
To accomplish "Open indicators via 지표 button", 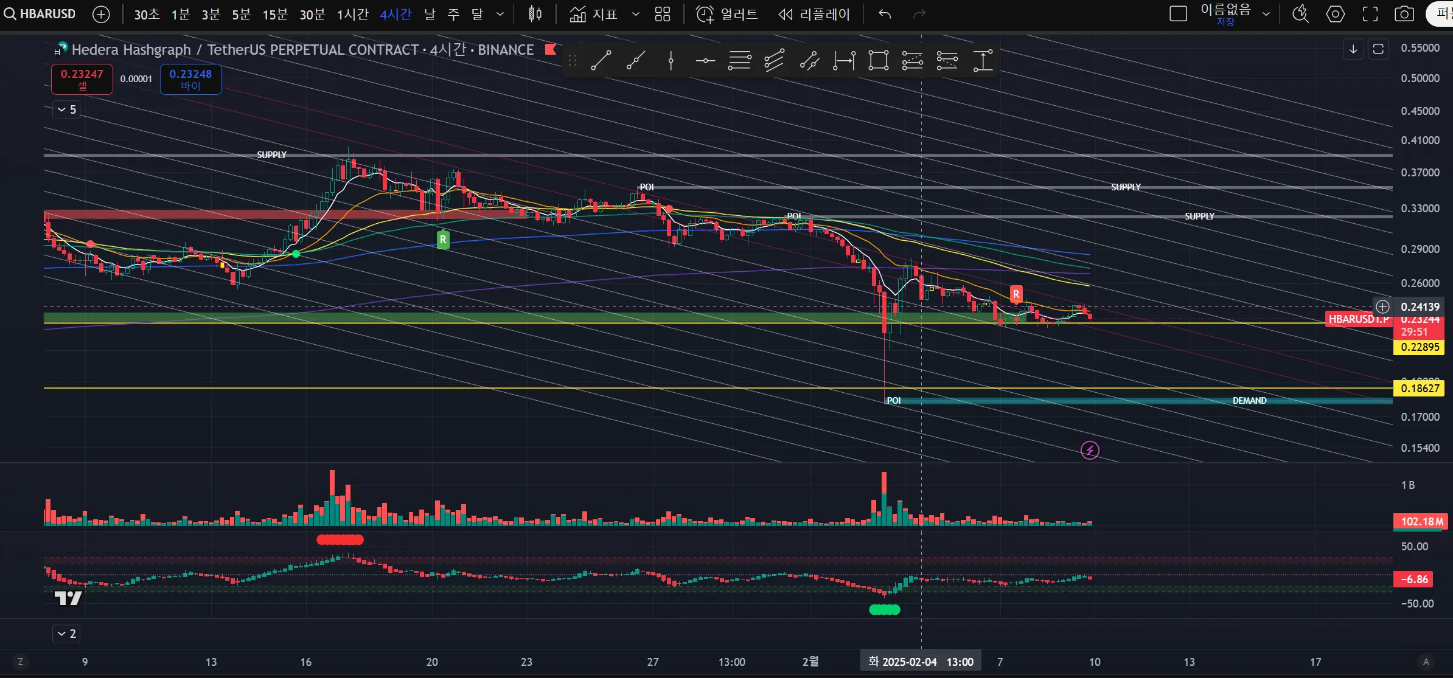I will pos(594,14).
